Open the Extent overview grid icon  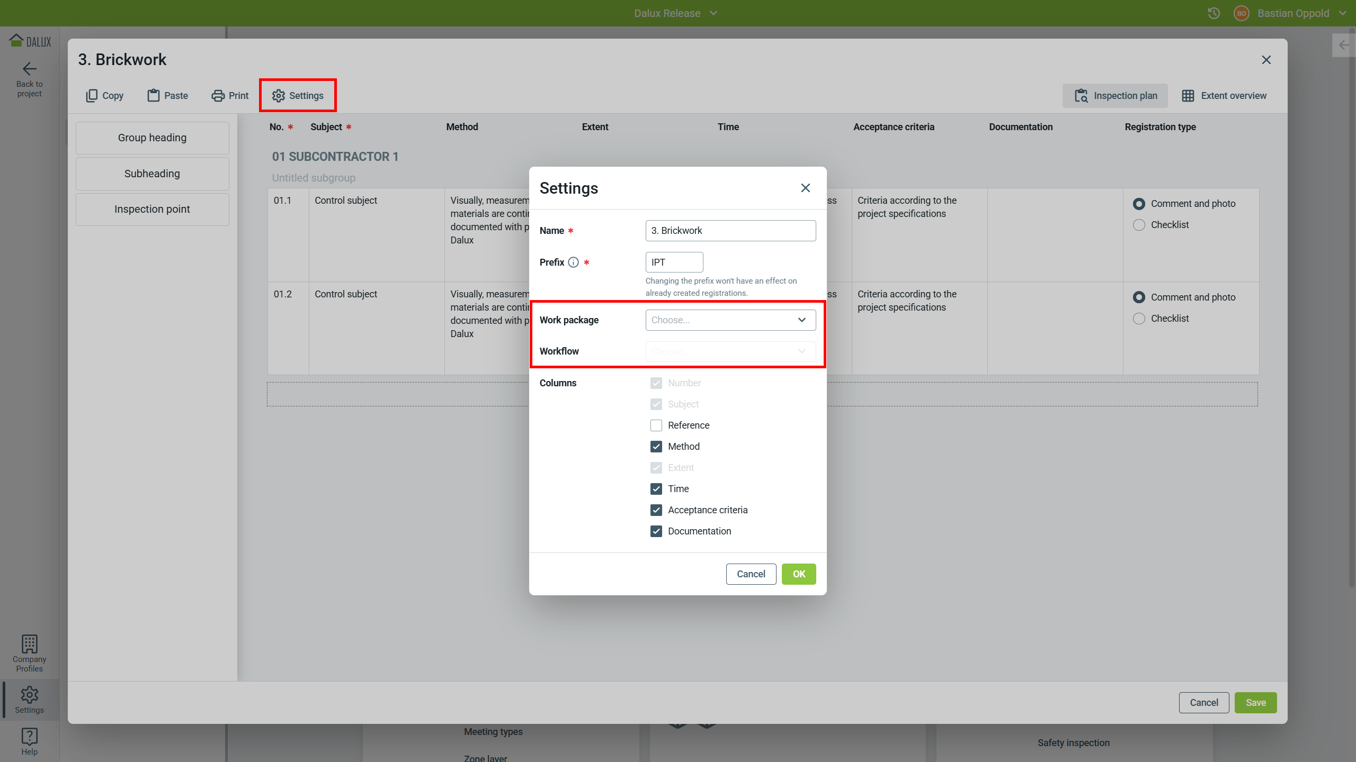[1188, 96]
